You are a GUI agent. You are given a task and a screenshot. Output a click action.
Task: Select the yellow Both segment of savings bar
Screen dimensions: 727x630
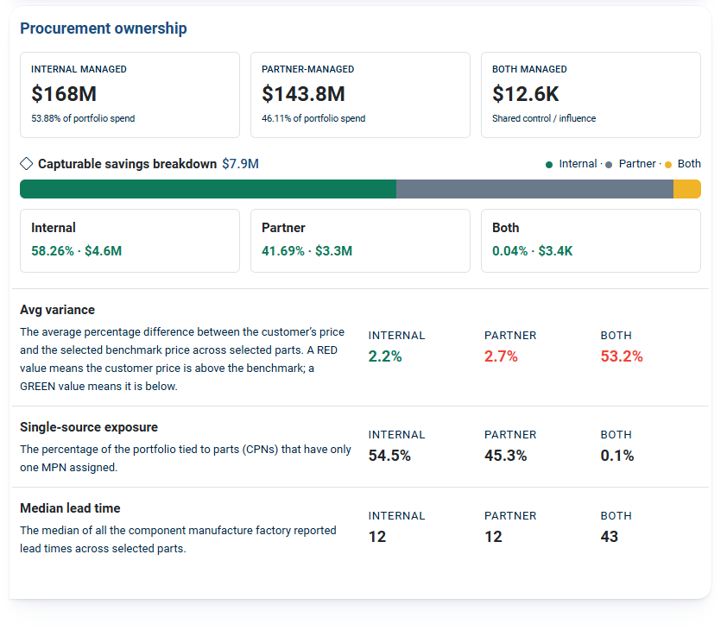687,189
